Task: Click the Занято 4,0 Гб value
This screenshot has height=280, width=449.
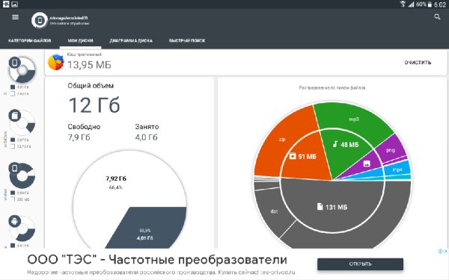Action: pyautogui.click(x=147, y=137)
